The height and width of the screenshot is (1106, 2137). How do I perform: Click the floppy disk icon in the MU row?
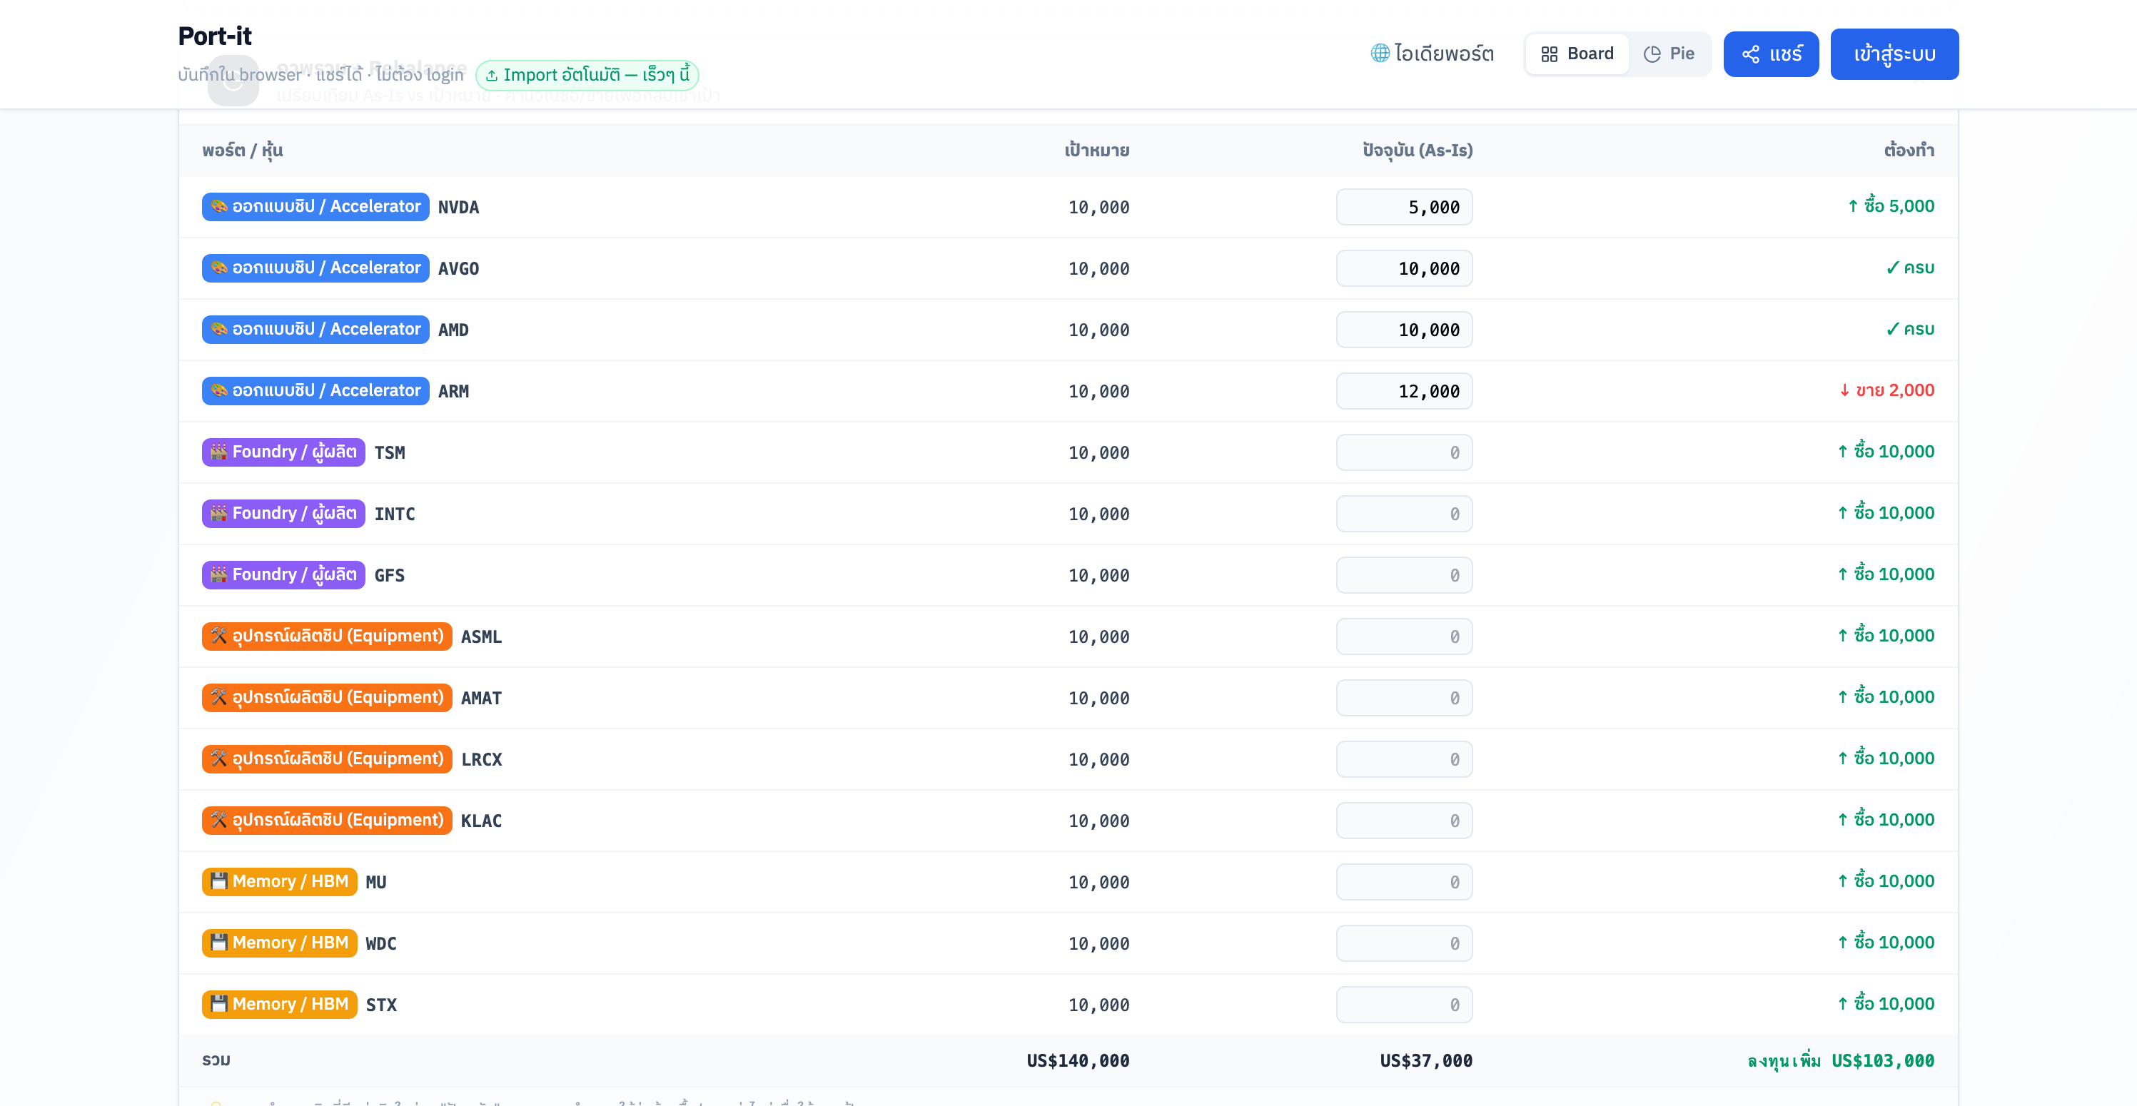[219, 881]
